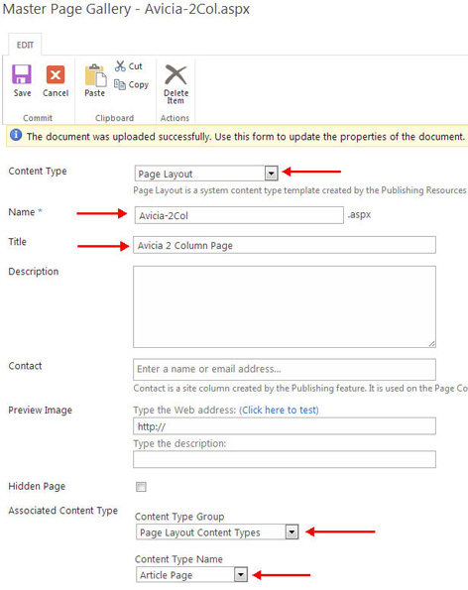Screen dimensions: 468x590
Task: Click the Contact name or email field
Action: (285, 369)
